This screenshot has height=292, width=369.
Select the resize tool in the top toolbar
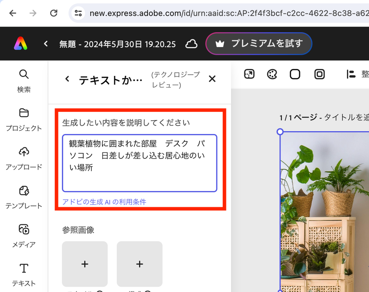click(x=250, y=74)
